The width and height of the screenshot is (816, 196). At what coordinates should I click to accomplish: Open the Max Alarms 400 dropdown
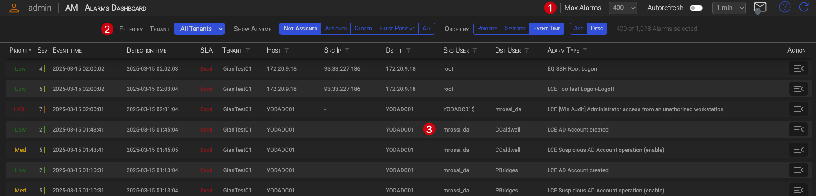click(x=622, y=8)
